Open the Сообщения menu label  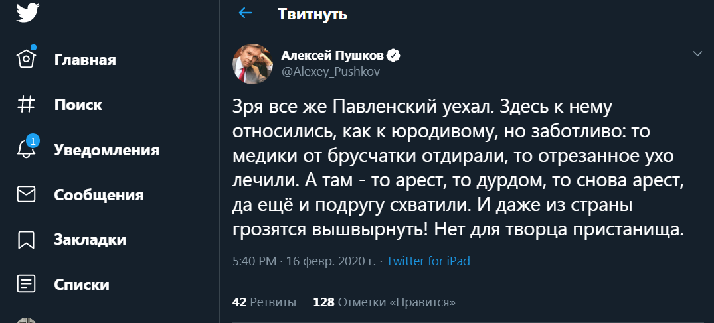point(99,195)
